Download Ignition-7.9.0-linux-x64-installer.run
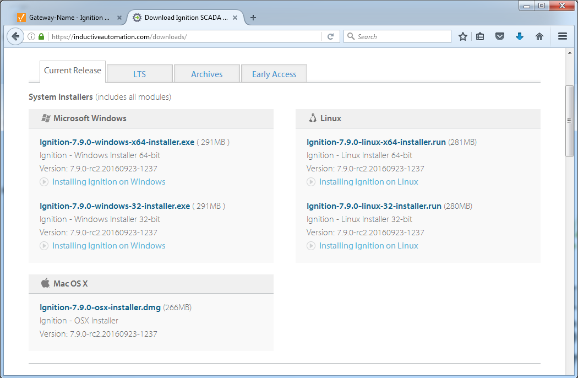The image size is (578, 378). click(376, 142)
